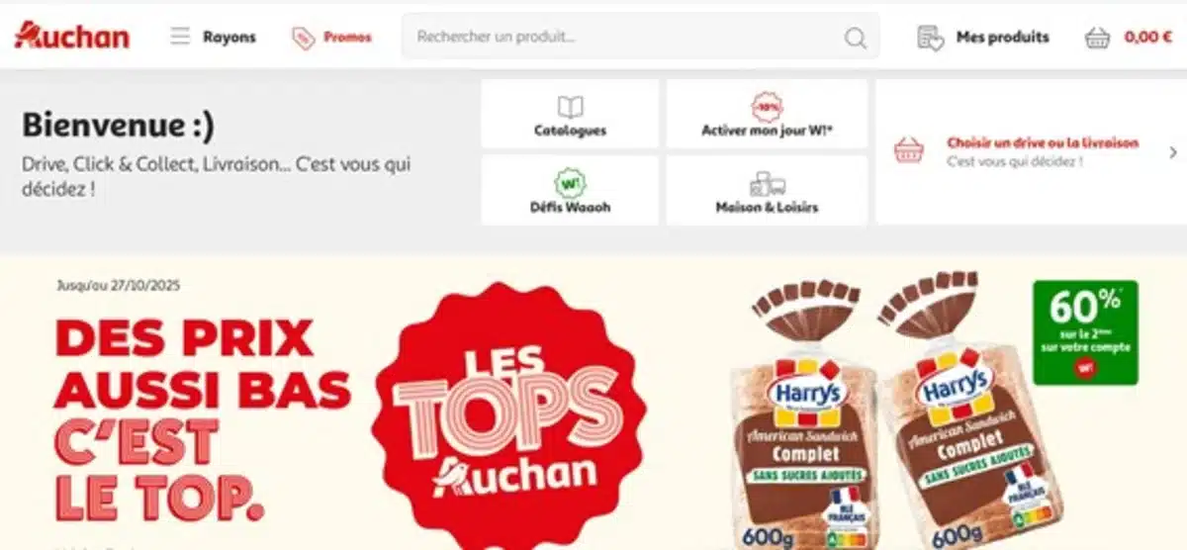Screen dimensions: 1187x550
Task: Click Activer mon jour W! tile
Action: point(767,114)
